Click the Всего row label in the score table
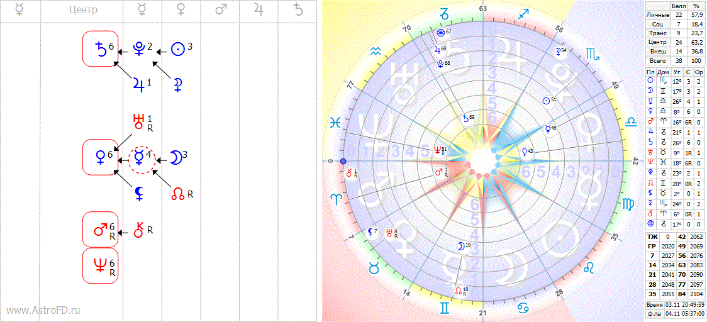 [657, 60]
